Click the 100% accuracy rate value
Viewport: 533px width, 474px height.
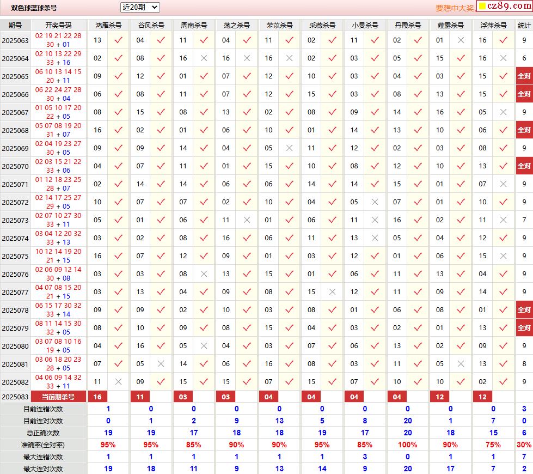(x=408, y=445)
